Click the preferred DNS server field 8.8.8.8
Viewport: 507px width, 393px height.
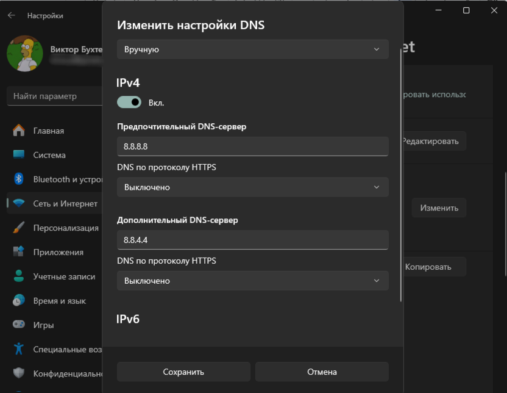point(252,146)
